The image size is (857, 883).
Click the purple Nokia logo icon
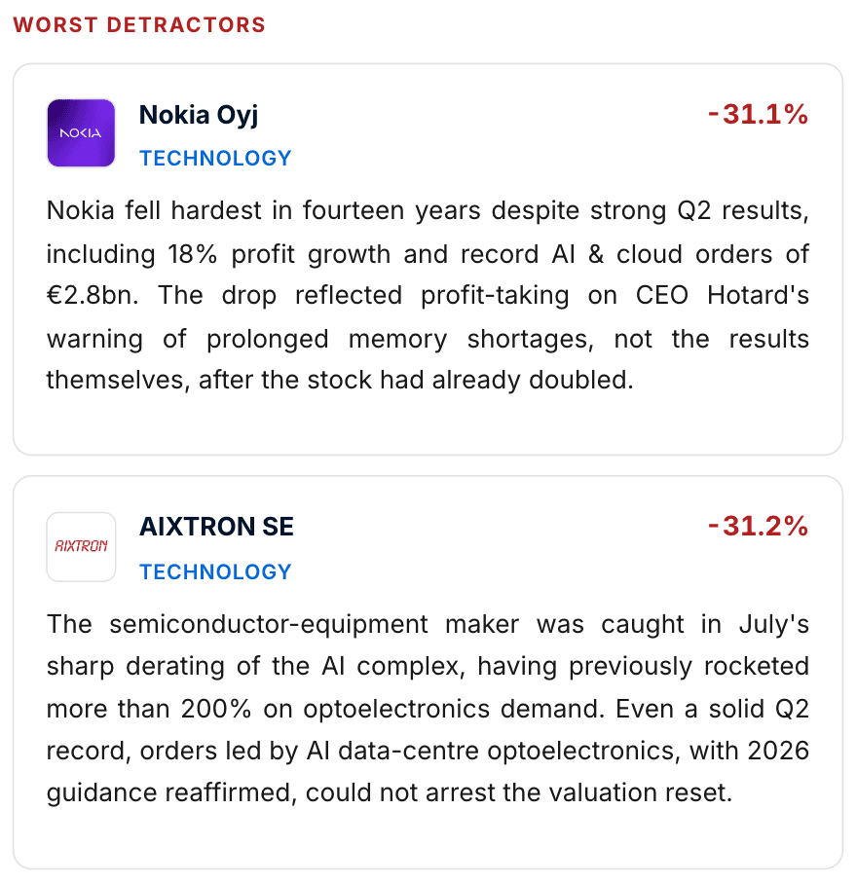pyautogui.click(x=81, y=133)
